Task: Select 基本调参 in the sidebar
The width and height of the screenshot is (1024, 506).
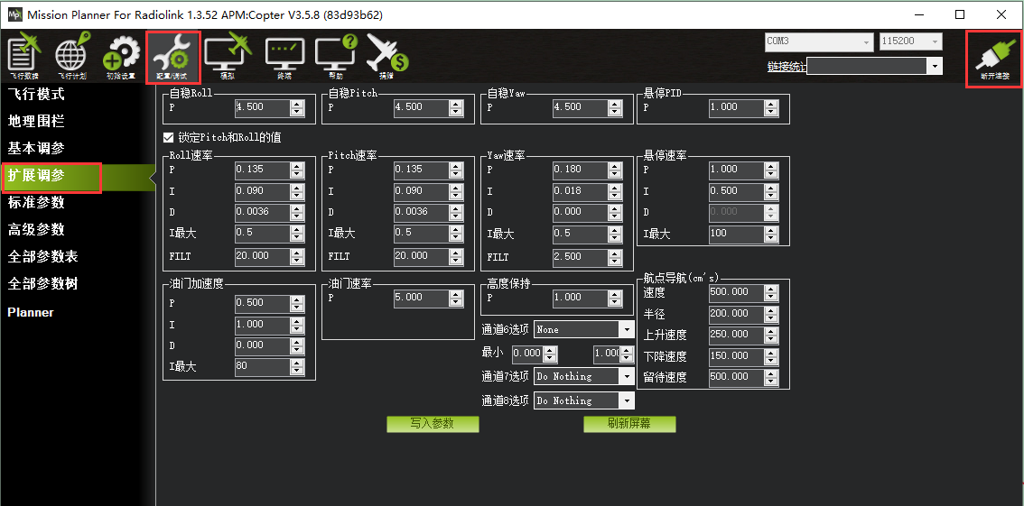Action: pyautogui.click(x=36, y=149)
